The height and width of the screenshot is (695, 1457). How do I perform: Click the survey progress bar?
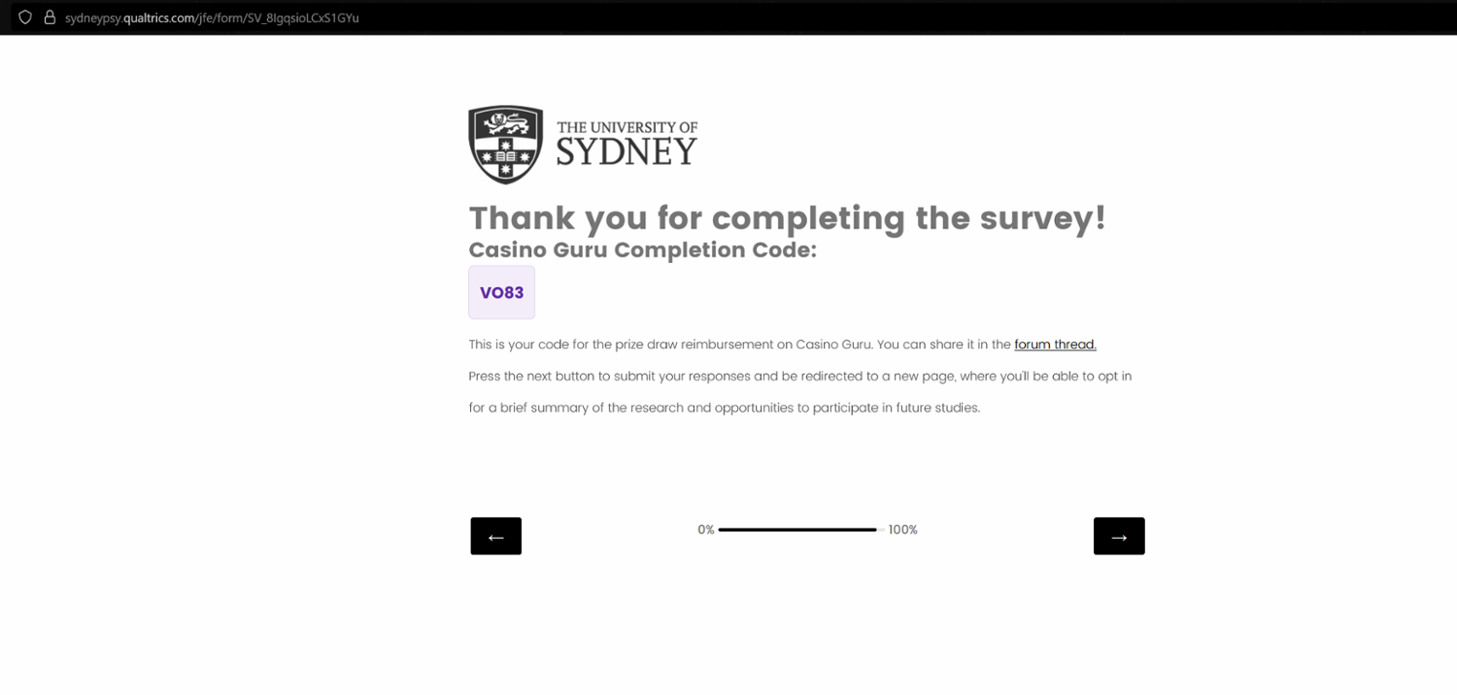click(797, 530)
